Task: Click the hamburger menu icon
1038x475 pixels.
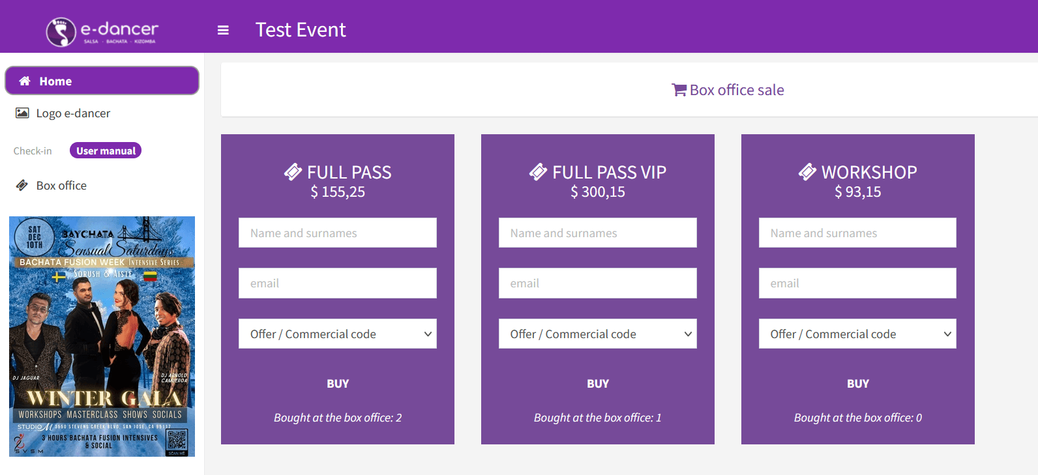Action: [223, 30]
